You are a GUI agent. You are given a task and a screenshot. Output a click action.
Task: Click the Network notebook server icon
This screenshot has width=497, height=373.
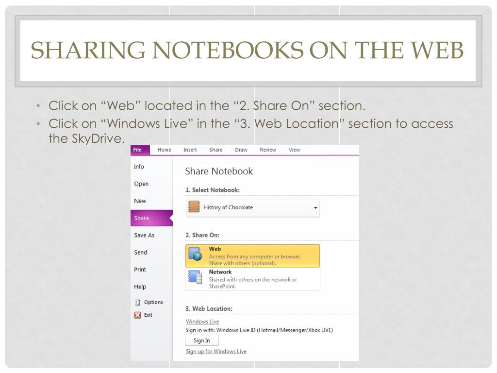tap(195, 277)
